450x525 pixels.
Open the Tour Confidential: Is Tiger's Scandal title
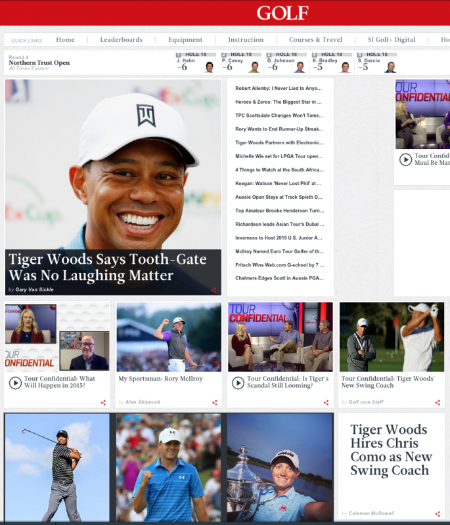point(288,382)
